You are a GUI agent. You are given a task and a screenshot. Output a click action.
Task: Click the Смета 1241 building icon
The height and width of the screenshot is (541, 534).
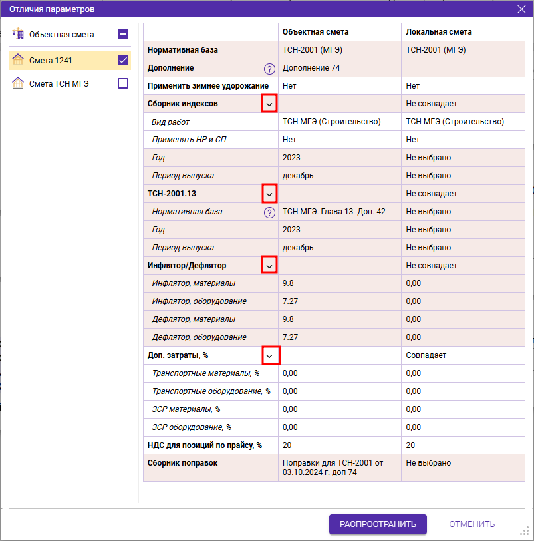(x=18, y=61)
